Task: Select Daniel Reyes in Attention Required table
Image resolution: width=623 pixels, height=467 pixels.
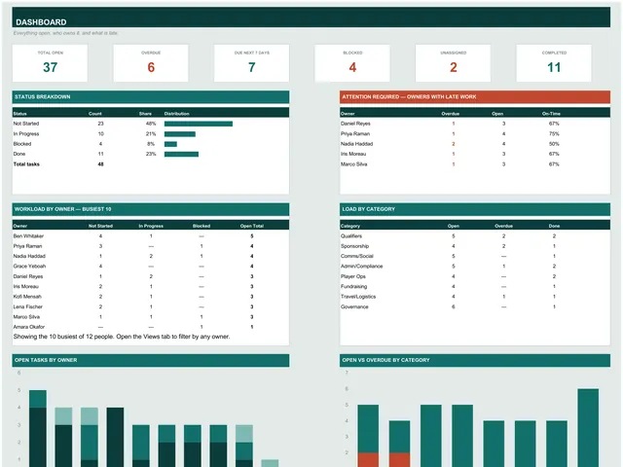Action: coord(355,124)
